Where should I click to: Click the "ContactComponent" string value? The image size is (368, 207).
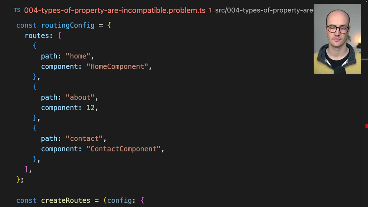click(x=123, y=149)
